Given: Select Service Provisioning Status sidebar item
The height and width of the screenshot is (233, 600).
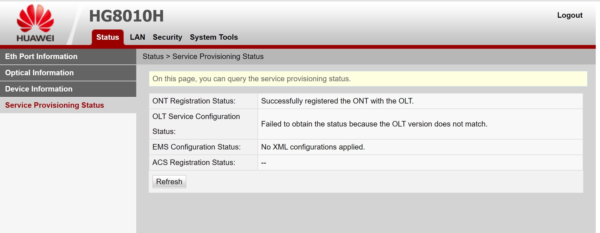Looking at the screenshot, I should 68,105.
